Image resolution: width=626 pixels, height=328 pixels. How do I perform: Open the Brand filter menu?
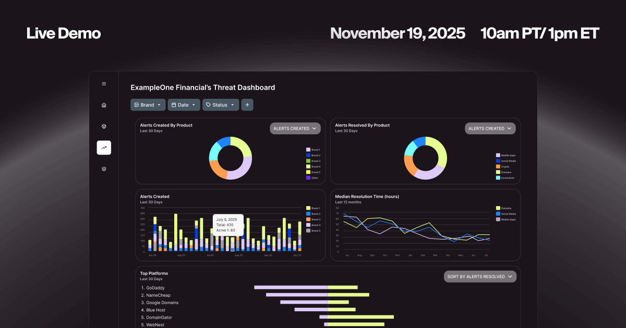coord(148,105)
